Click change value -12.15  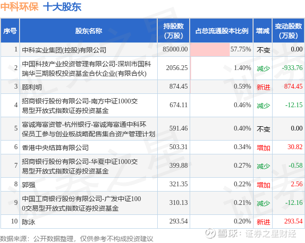click(x=294, y=105)
